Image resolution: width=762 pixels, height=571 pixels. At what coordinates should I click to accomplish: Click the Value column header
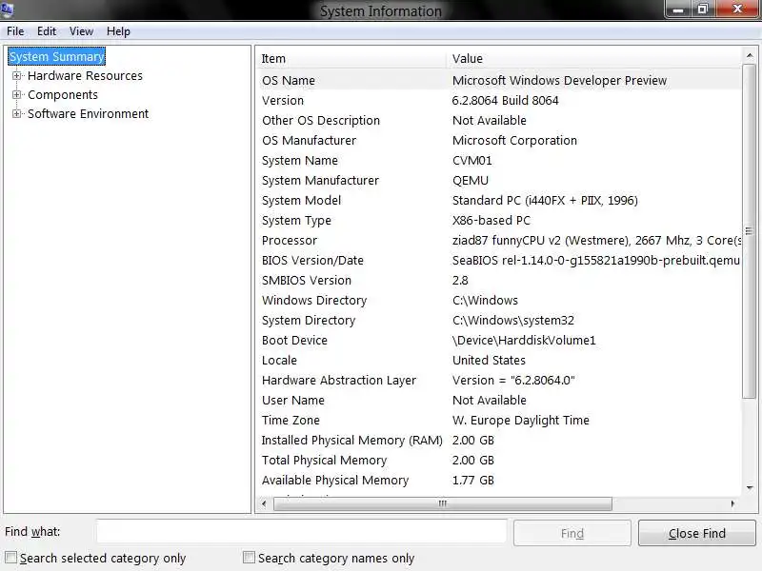tap(593, 59)
